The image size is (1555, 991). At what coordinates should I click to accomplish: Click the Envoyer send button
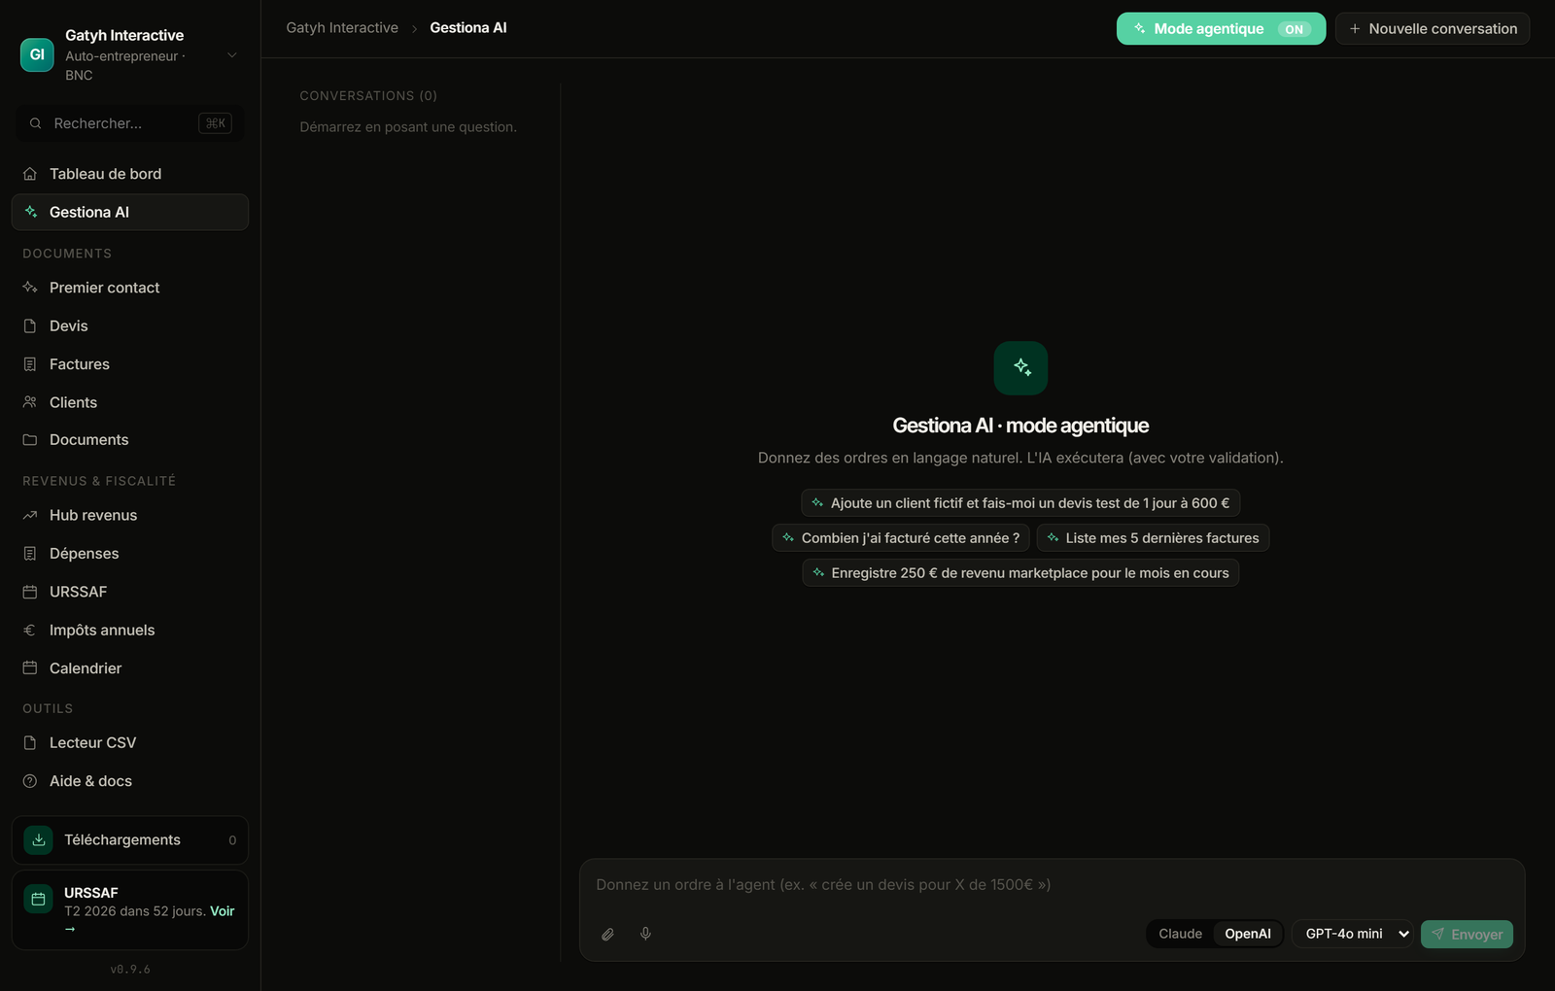tap(1467, 934)
